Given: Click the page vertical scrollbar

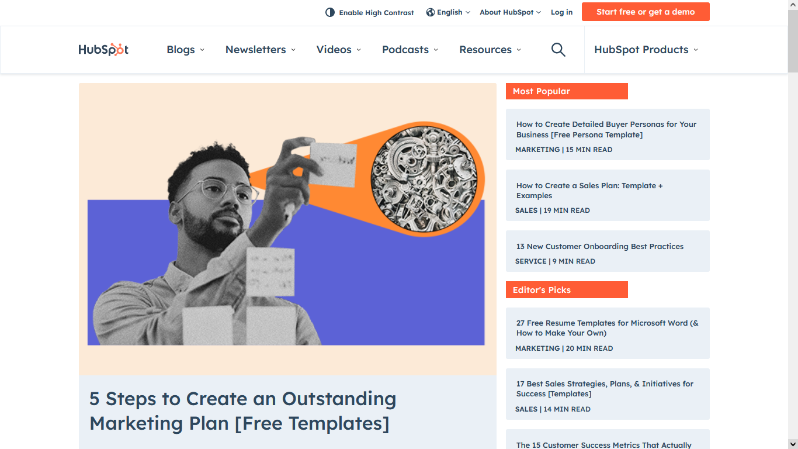Looking at the screenshot, I should (793, 224).
